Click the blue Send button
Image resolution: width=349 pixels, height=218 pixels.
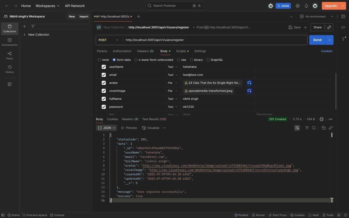[317, 40]
